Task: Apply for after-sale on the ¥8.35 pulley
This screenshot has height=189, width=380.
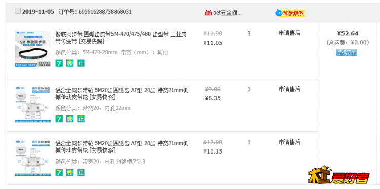Action: pos(289,89)
